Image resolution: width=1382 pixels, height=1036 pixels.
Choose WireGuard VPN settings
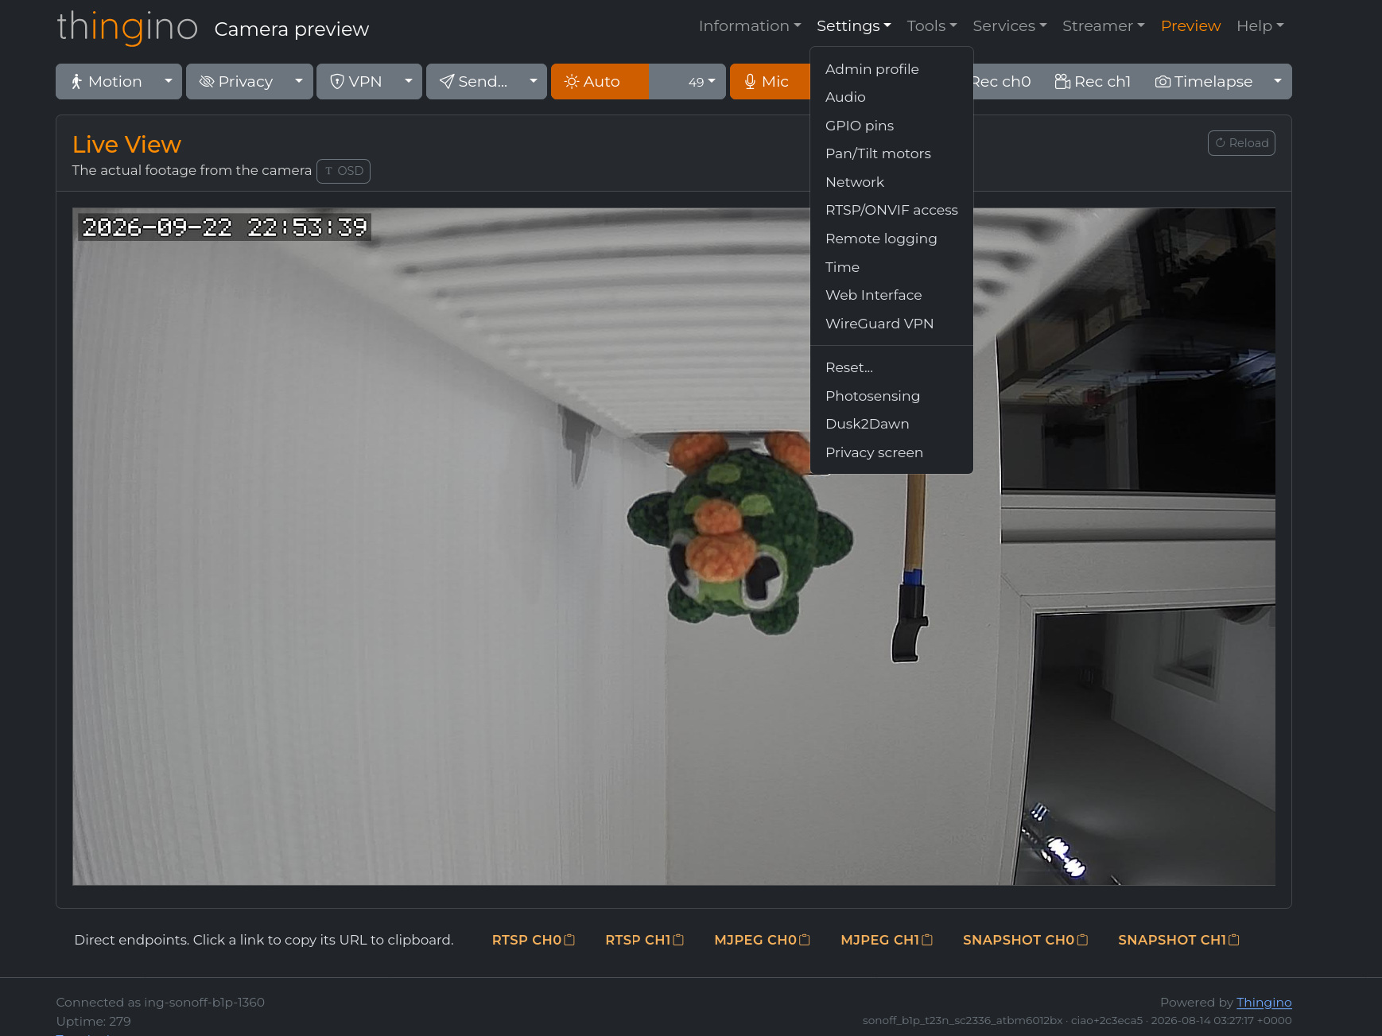tap(891, 324)
